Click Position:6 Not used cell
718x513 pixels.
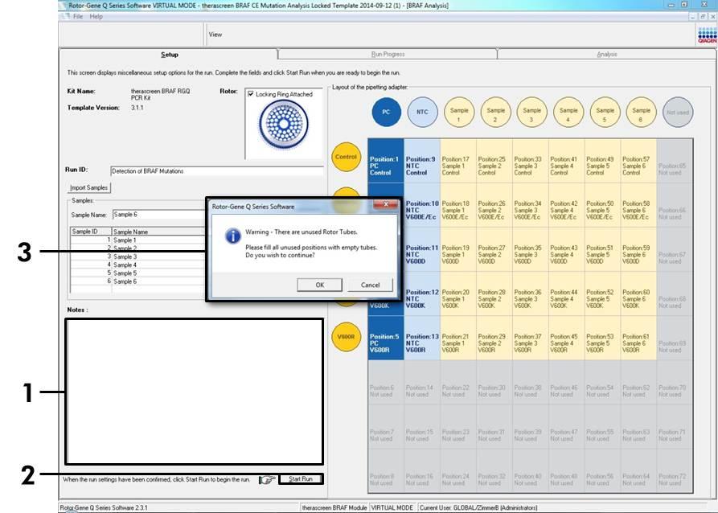point(386,383)
